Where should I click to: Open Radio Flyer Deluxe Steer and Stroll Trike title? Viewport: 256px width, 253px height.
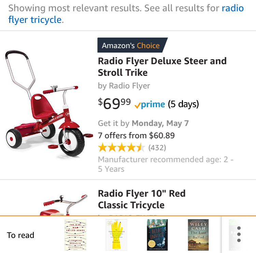tap(162, 67)
